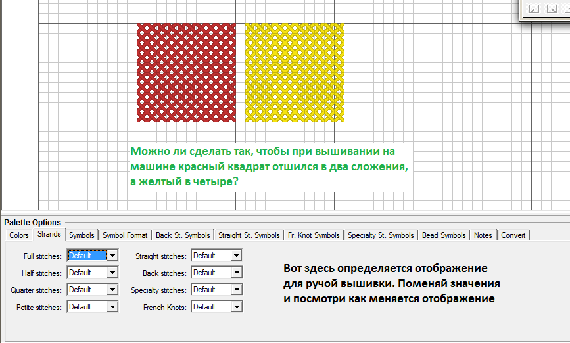Viewport: 570px width, 343px height.
Task: Switch to the Colors tab
Action: tap(19, 235)
